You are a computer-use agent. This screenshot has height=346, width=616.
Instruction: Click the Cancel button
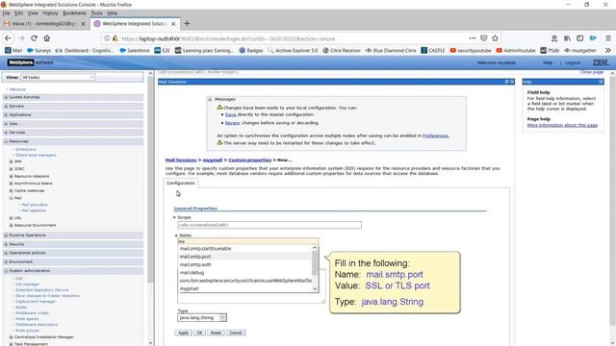[x=236, y=333]
